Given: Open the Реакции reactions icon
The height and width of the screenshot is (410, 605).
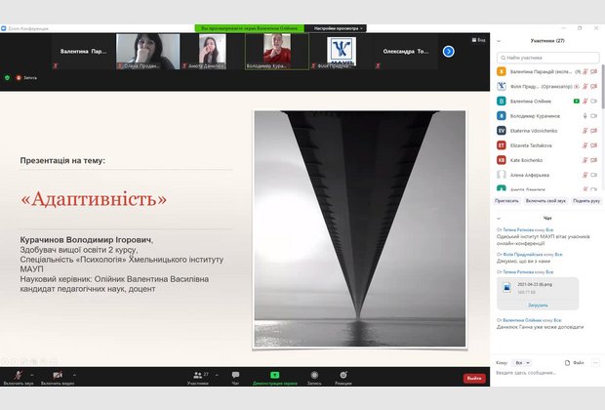Looking at the screenshot, I should (x=343, y=375).
